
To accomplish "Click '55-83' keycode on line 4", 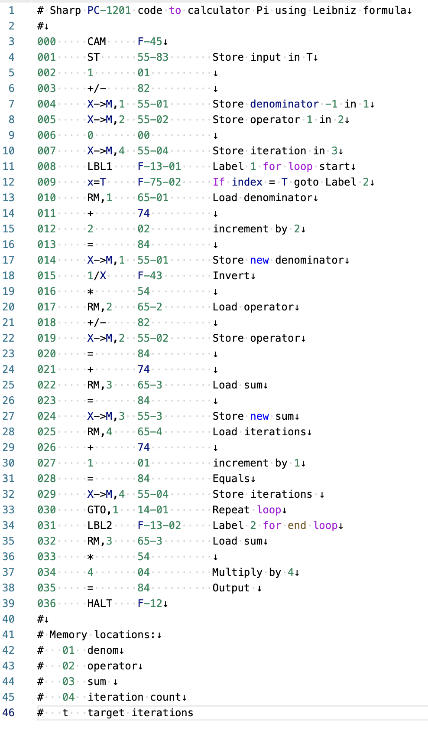I will [153, 57].
